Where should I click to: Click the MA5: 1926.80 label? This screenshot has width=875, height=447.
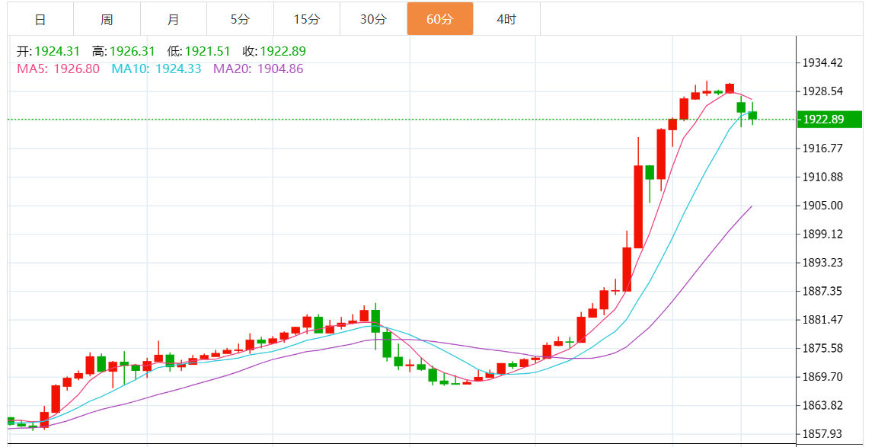[58, 69]
